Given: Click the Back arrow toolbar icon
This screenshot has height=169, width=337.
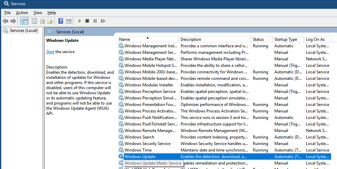Looking at the screenshot, I should point(5,21).
